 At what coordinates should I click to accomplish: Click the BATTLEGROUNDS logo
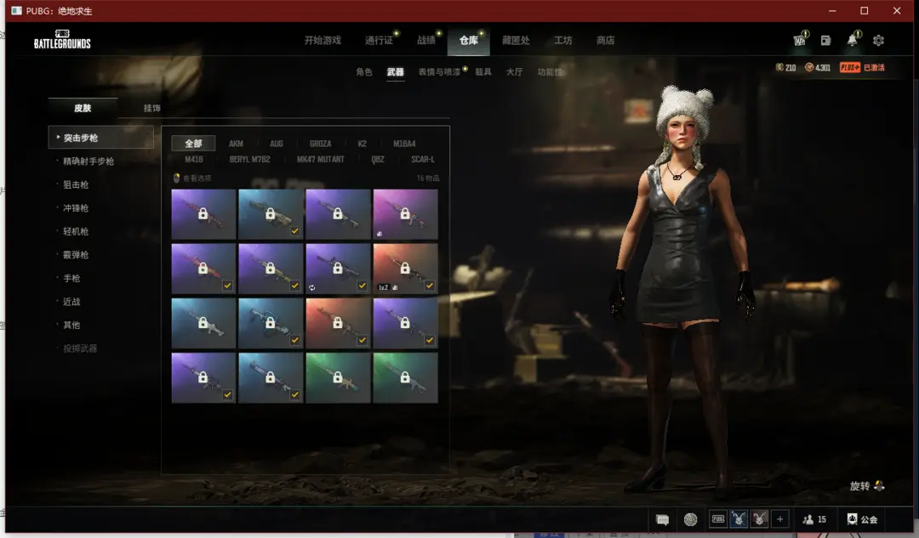62,39
